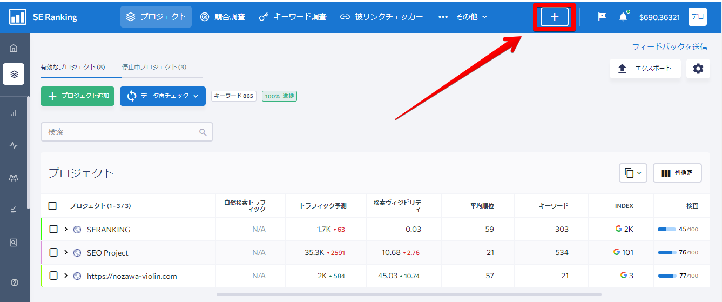722x302 pixels.
Task: Expand the SEO Project row
Action: pyautogui.click(x=66, y=252)
